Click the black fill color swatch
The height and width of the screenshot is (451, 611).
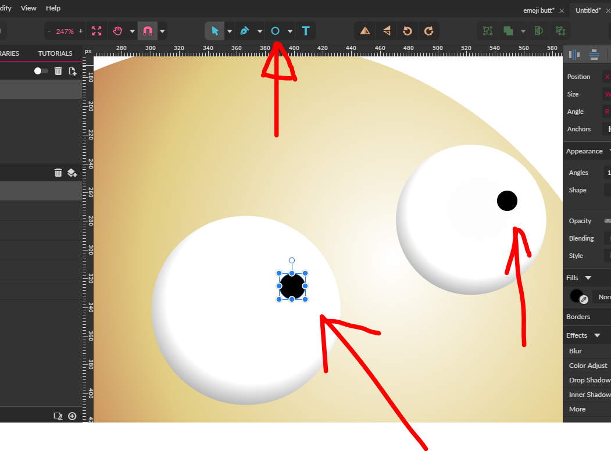576,296
